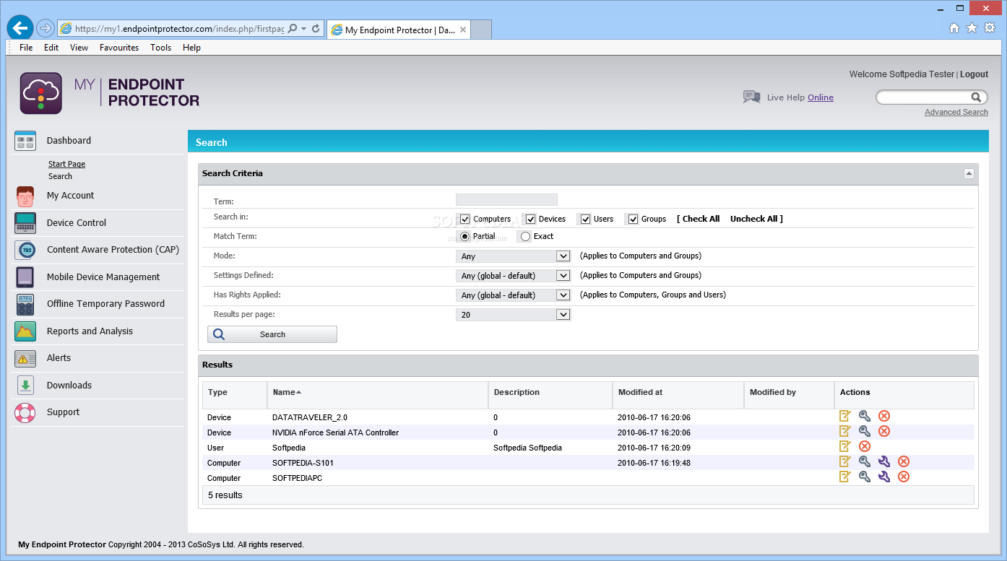Image resolution: width=1007 pixels, height=561 pixels.
Task: Click the Offline Temporary Password icon
Action: 25,304
